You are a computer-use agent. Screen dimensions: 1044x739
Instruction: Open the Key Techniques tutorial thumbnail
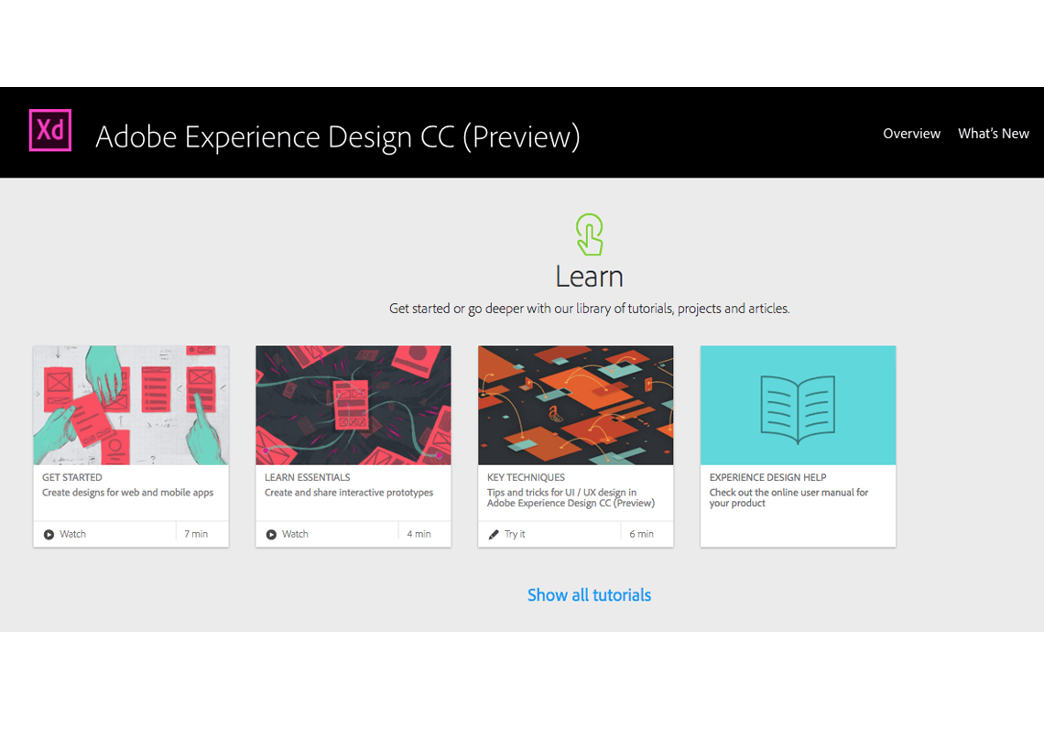(x=575, y=405)
